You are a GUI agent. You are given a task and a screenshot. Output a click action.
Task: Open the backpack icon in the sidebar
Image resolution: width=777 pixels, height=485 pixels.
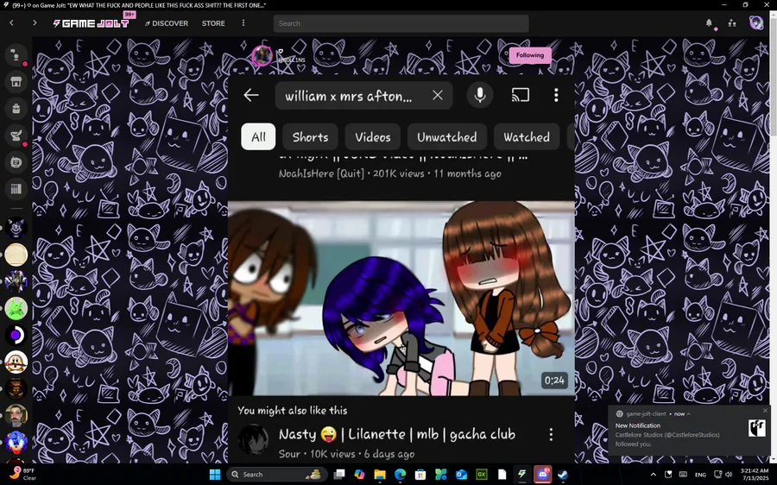click(16, 109)
